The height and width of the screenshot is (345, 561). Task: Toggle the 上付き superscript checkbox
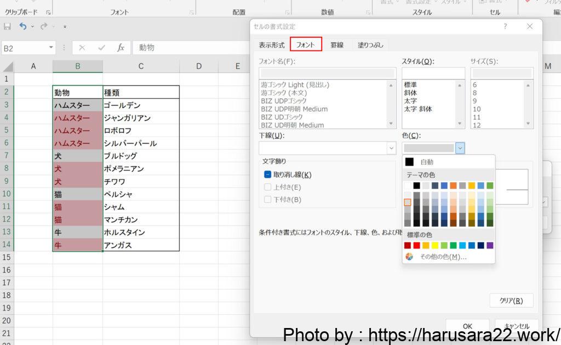tap(268, 187)
